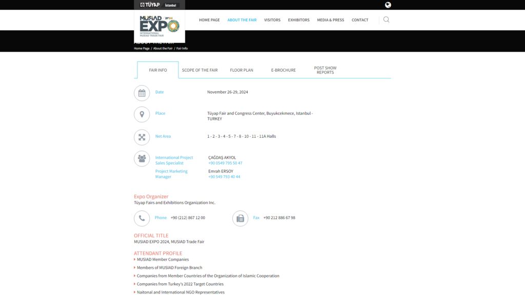The width and height of the screenshot is (525, 295).
Task: Open the ABOUT THE FAIR menu
Action: pyautogui.click(x=242, y=20)
